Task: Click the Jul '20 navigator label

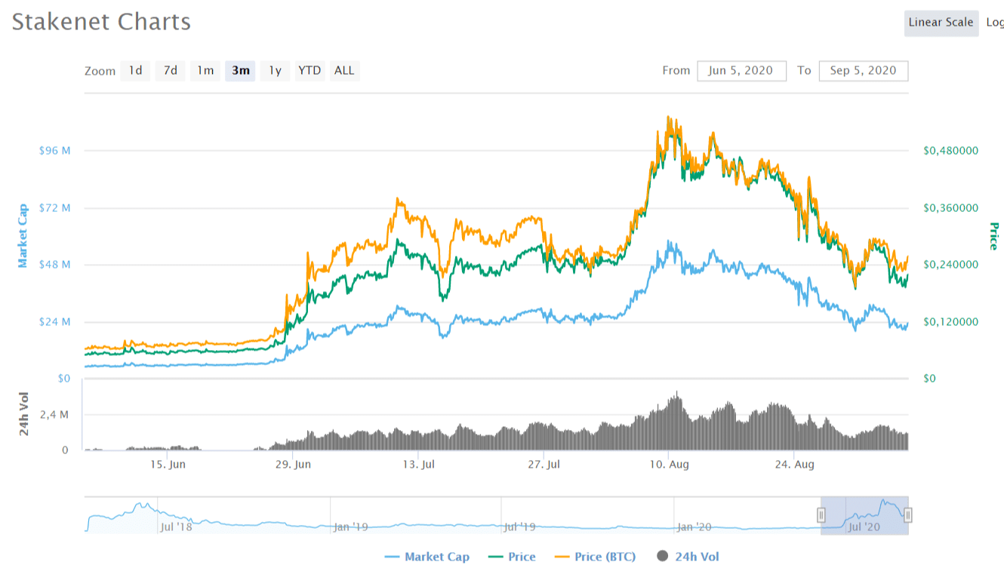Action: click(864, 527)
